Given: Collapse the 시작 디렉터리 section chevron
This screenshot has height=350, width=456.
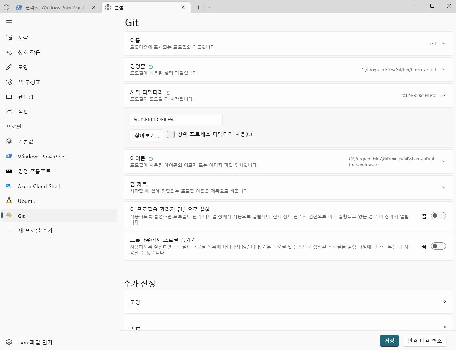Looking at the screenshot, I should (x=444, y=95).
